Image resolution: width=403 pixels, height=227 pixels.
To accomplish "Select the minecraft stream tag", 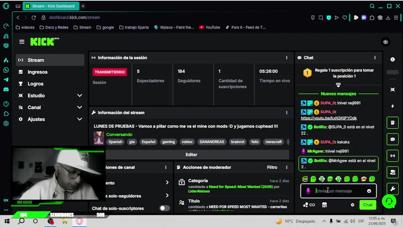I will pos(273,142).
